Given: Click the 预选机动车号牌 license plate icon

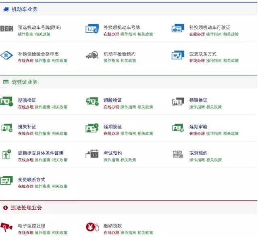Looking at the screenshot, I should point(7,29).
